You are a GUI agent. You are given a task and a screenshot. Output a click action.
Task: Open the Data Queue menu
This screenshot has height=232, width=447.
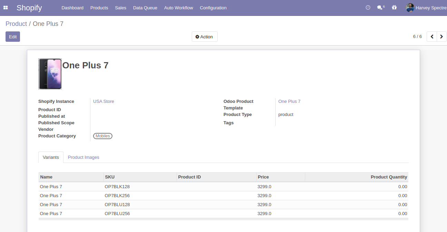click(x=145, y=8)
